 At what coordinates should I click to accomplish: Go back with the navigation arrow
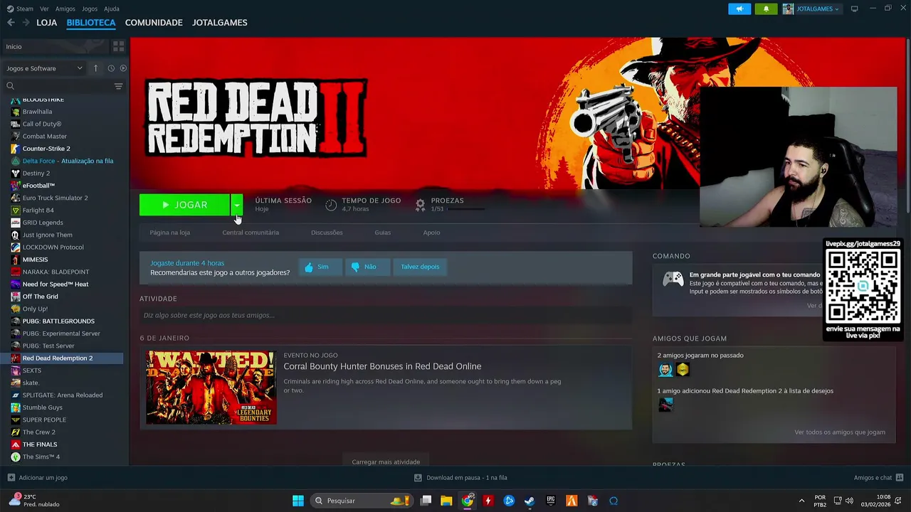pyautogui.click(x=11, y=23)
